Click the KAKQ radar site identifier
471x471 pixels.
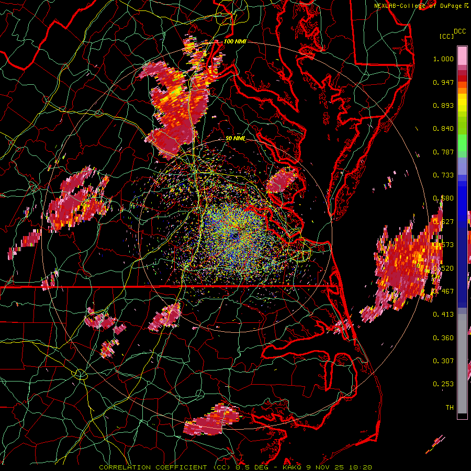click(293, 467)
